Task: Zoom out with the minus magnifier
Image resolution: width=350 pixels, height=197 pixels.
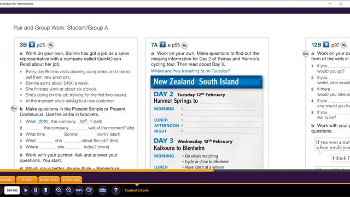Action: (69, 190)
